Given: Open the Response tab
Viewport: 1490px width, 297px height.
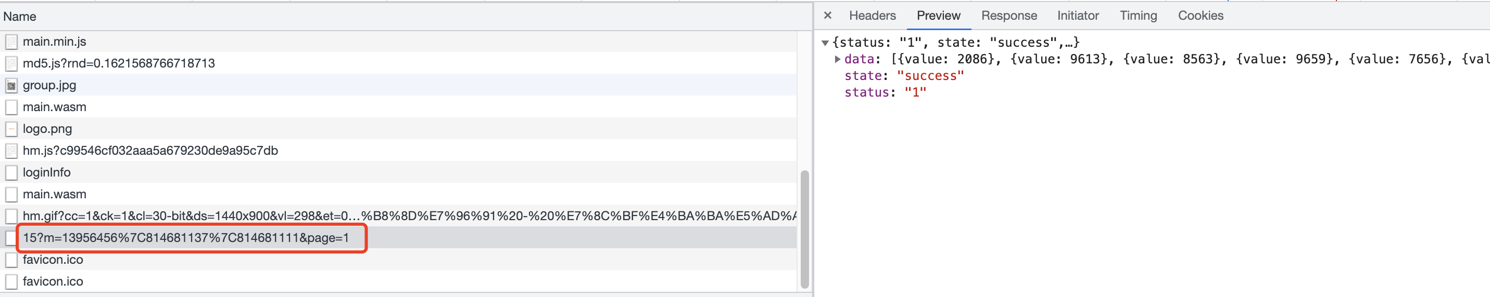Looking at the screenshot, I should tap(1009, 16).
